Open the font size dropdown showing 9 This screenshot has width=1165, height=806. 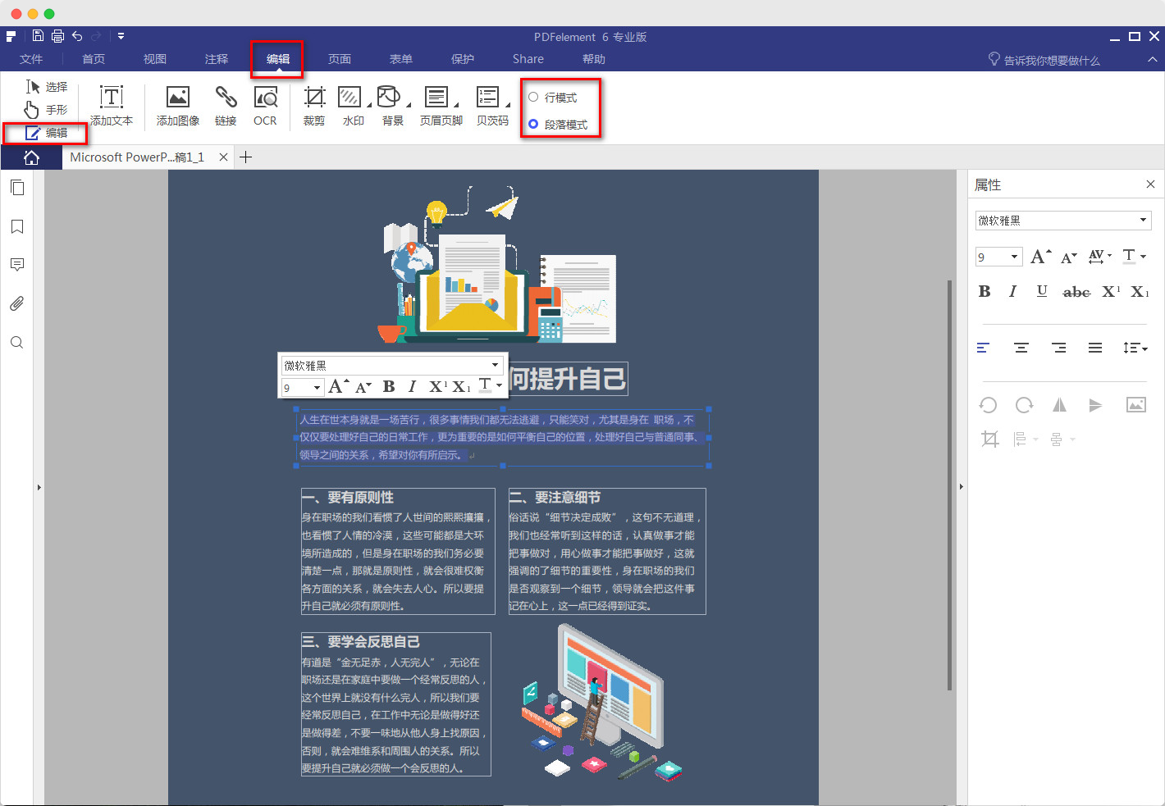1014,257
